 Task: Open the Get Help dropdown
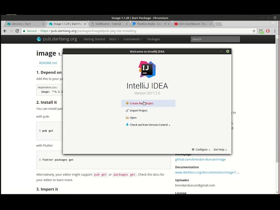pyautogui.click(x=220, y=150)
